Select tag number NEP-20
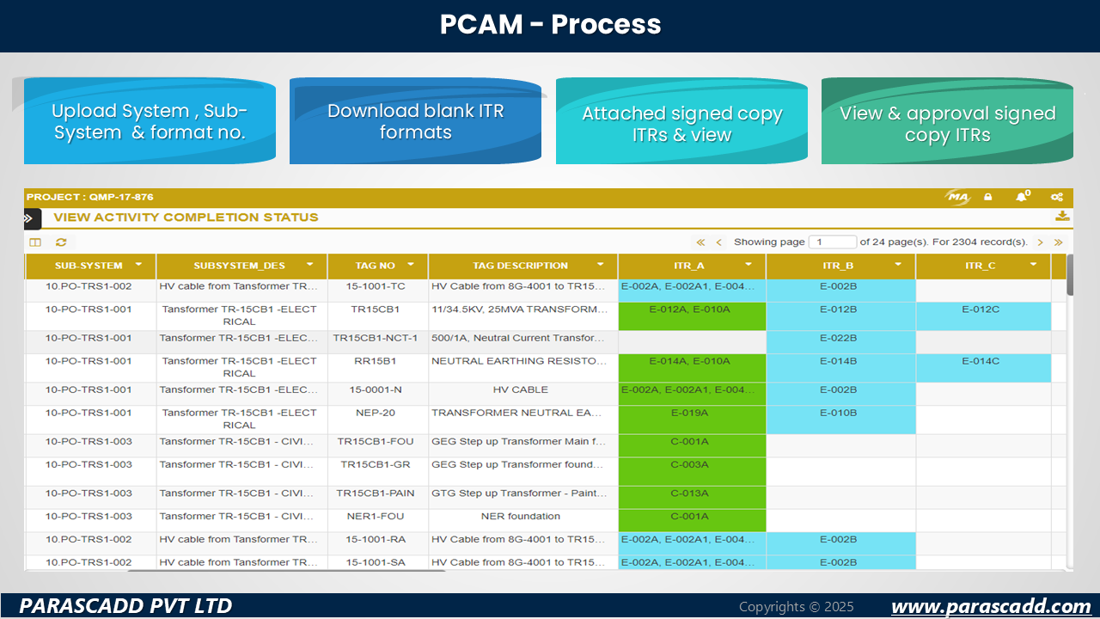This screenshot has width=1100, height=619. click(376, 413)
